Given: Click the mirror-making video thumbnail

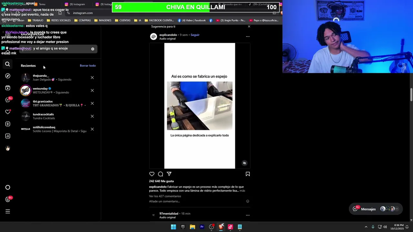Looking at the screenshot, I should click(200, 106).
